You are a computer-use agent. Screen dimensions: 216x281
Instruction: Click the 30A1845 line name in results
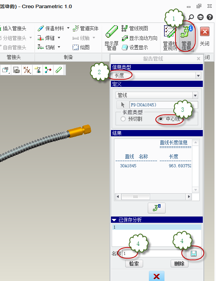[x=128, y=166]
